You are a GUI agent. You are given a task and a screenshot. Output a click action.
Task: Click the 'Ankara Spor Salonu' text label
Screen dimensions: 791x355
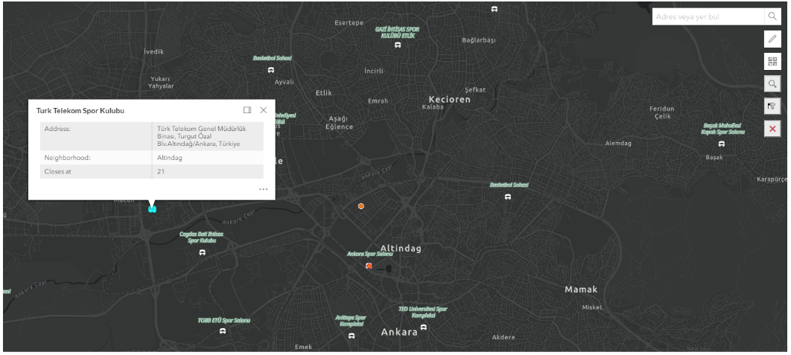(x=369, y=254)
